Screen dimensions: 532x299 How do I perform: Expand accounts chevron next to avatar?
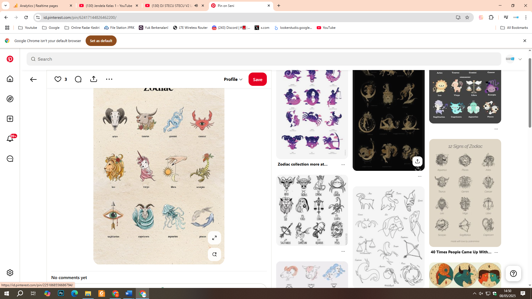pos(520,59)
